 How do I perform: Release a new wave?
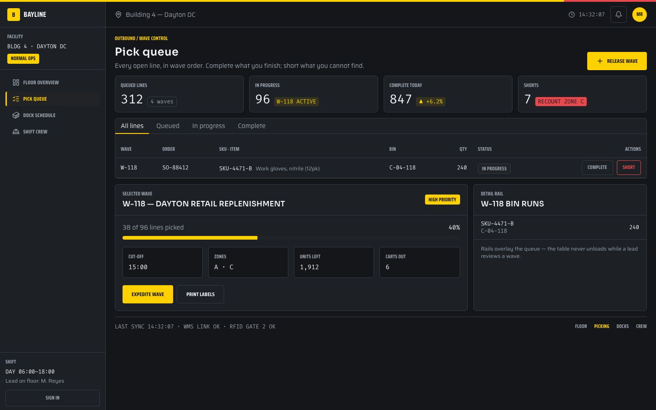617,61
